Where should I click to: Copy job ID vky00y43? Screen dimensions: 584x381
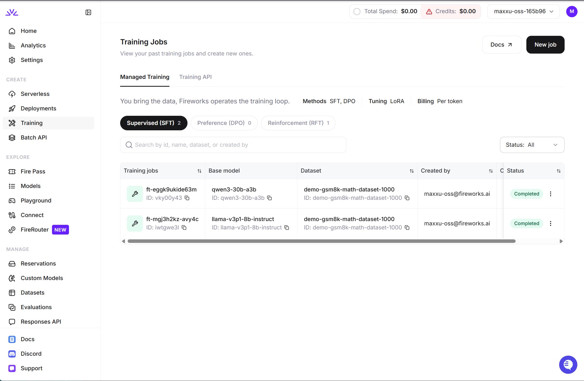coord(187,198)
